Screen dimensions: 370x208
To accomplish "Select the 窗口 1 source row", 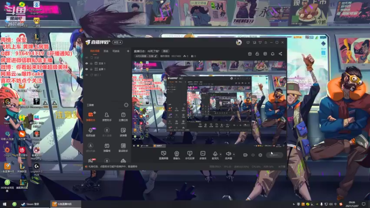I will click(107, 75).
